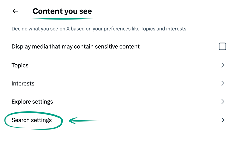
Task: Go to the Explore settings label
Action: click(x=32, y=101)
